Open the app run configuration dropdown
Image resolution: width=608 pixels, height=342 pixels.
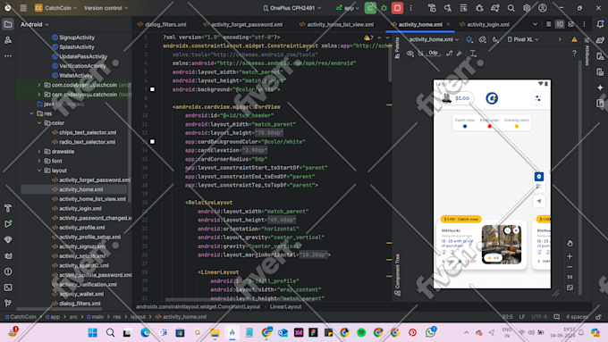[348, 8]
